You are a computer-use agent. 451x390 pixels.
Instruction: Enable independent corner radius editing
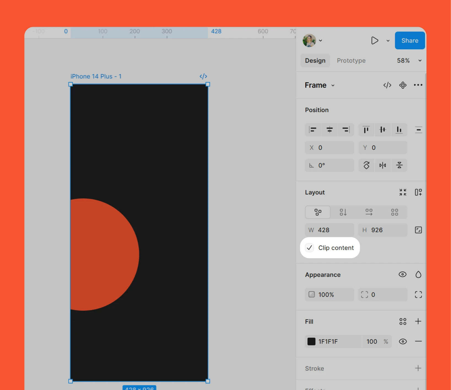pos(418,294)
